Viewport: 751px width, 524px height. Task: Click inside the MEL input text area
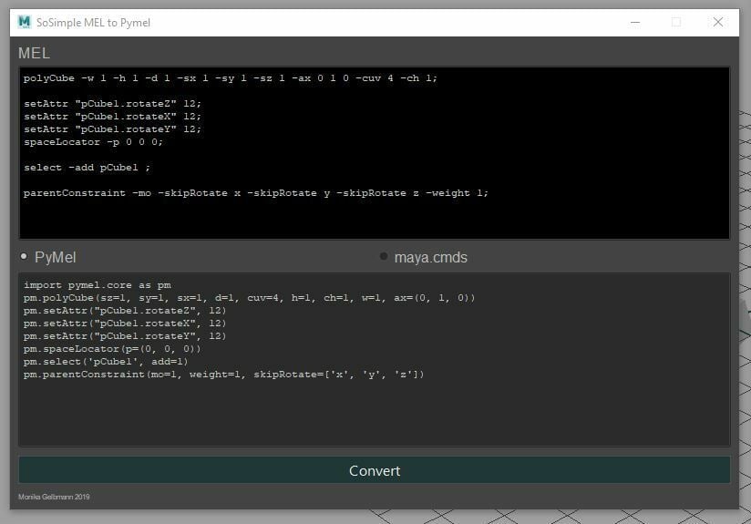click(x=375, y=153)
